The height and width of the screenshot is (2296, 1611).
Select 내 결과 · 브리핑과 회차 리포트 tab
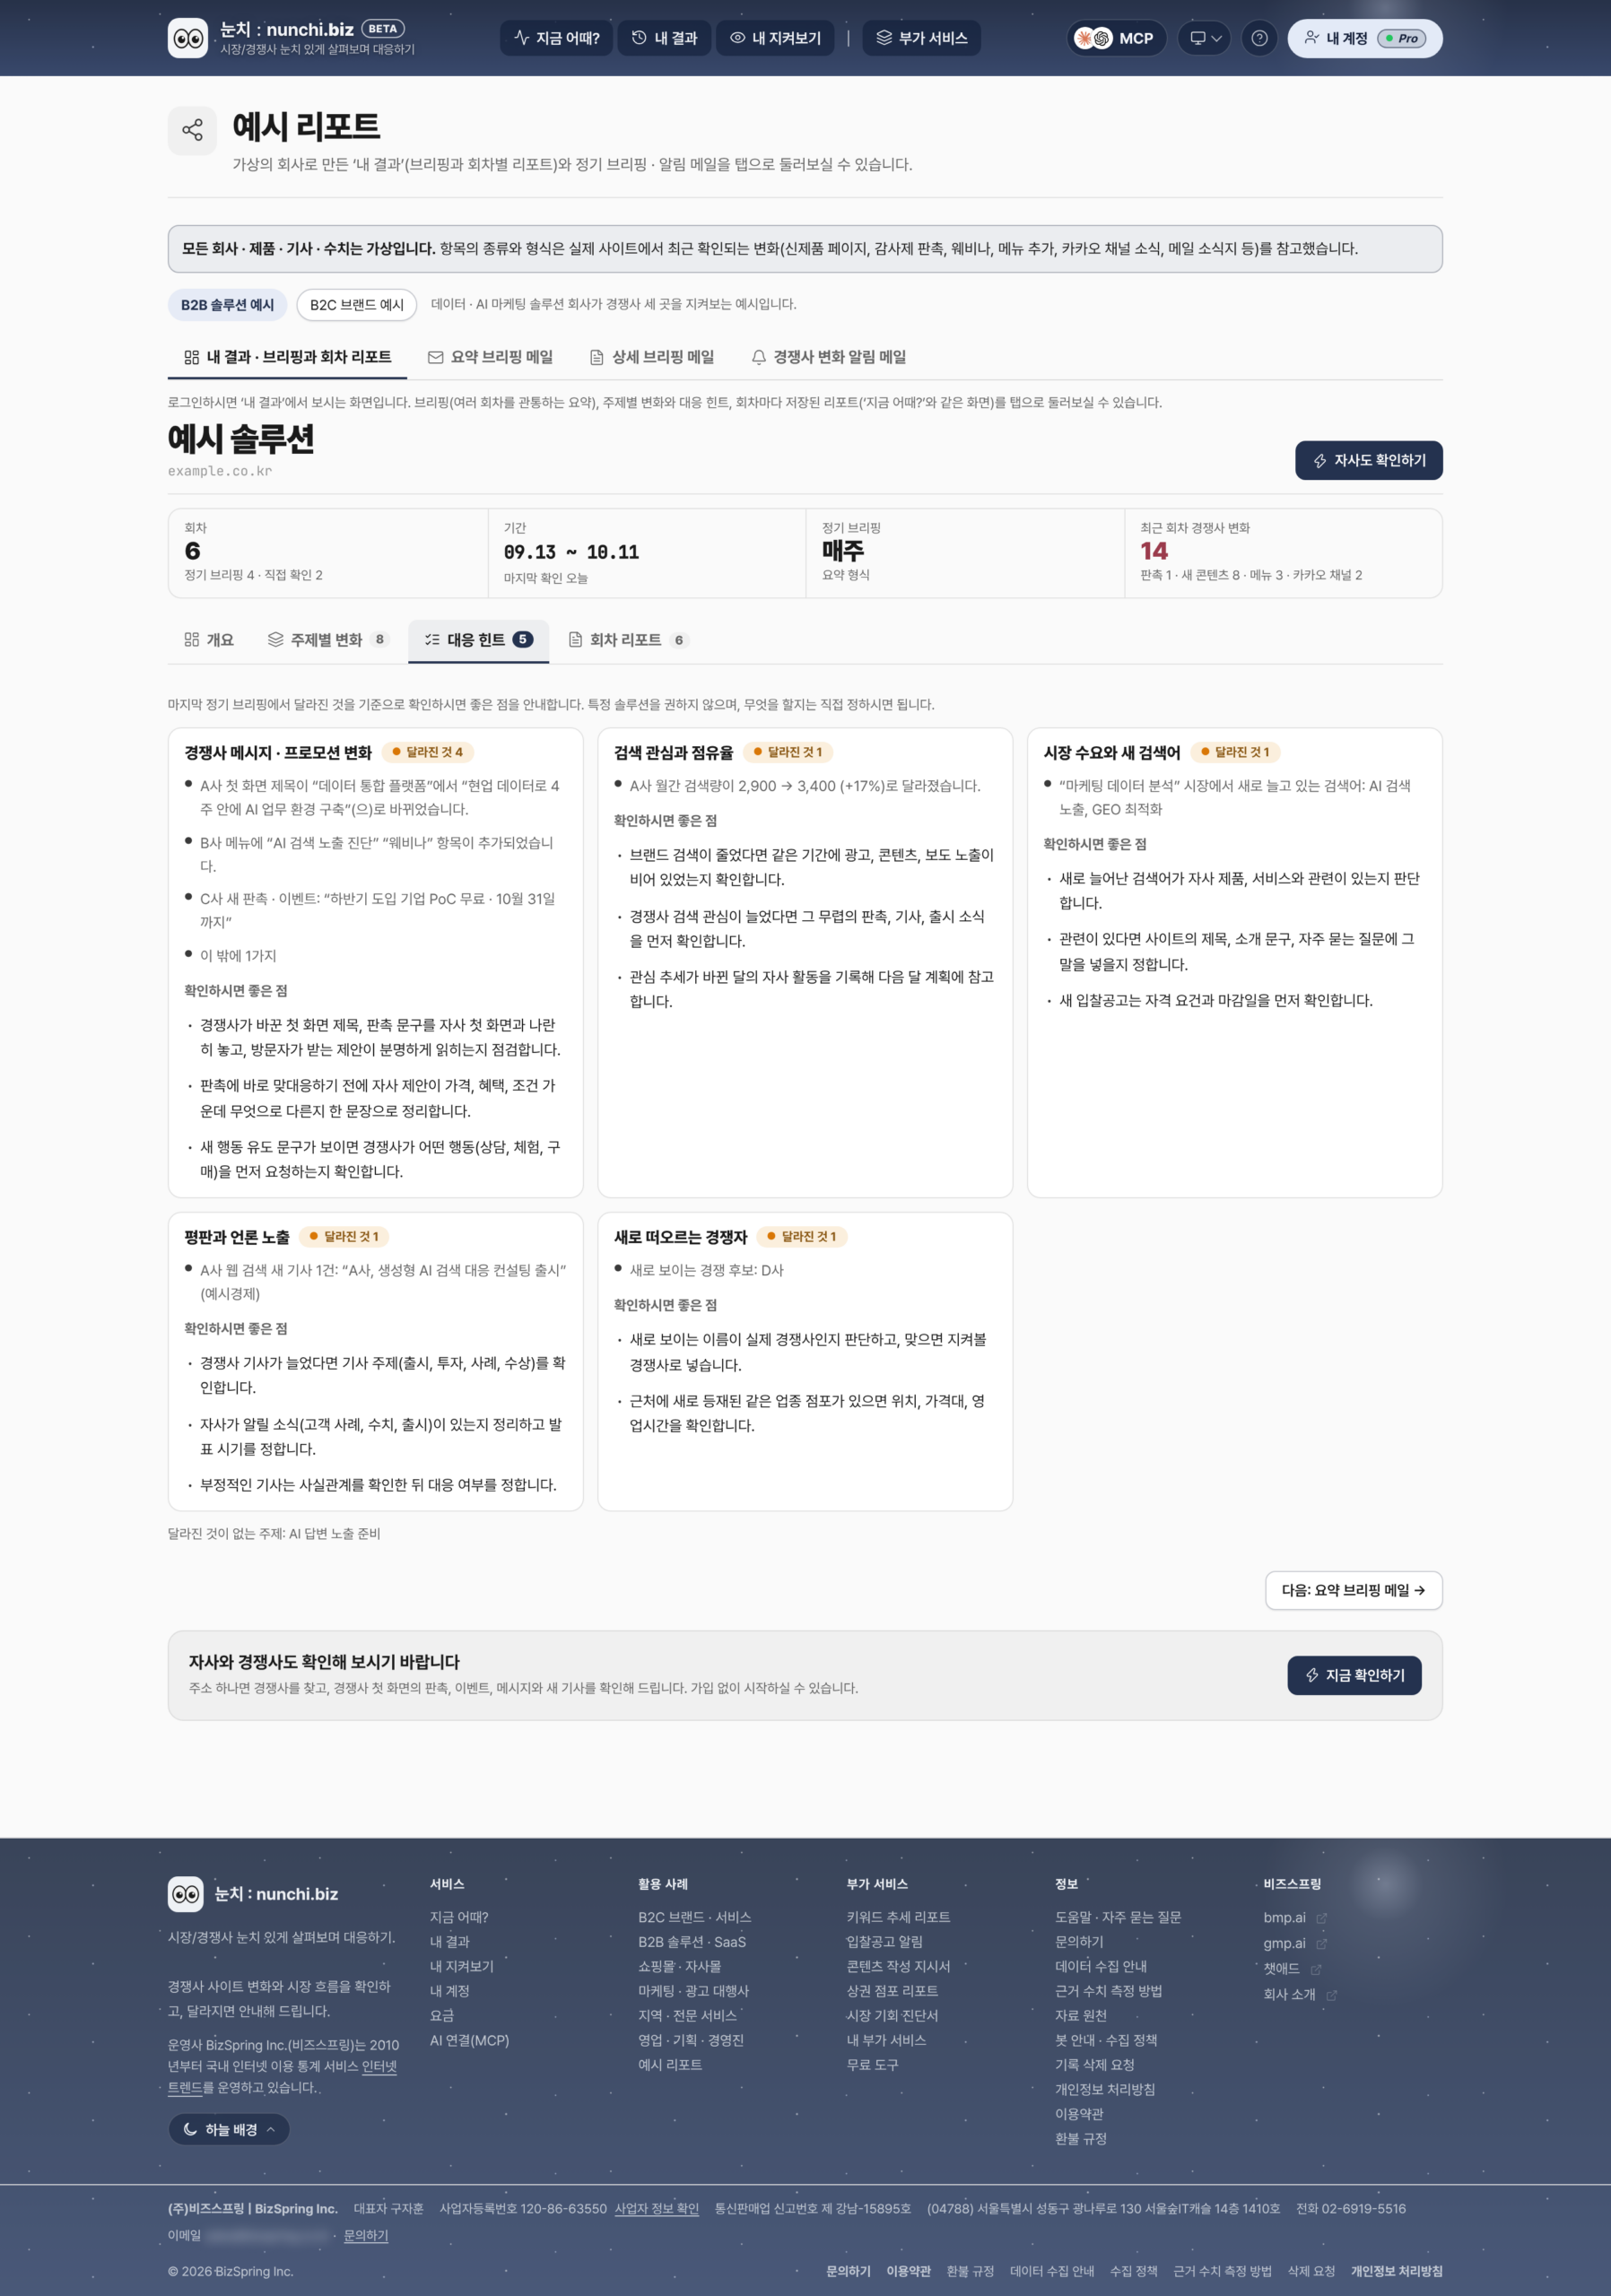click(287, 357)
